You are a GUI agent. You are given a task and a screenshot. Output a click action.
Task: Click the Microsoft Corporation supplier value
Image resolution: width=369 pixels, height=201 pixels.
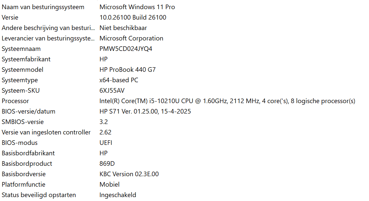point(131,38)
